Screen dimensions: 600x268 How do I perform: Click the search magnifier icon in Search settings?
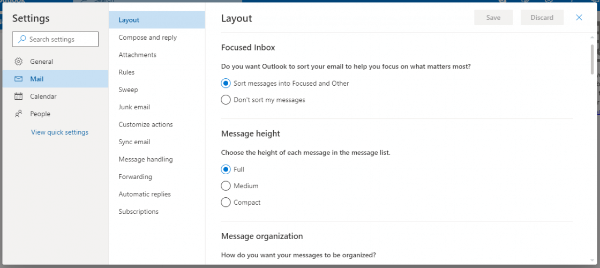[x=22, y=39]
